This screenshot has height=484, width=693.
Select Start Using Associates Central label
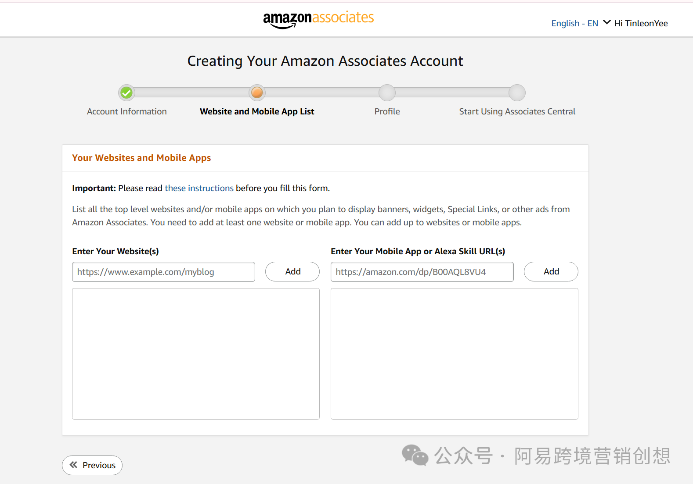click(x=517, y=111)
